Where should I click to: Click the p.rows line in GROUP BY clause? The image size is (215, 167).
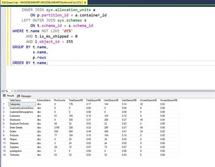[39, 57]
